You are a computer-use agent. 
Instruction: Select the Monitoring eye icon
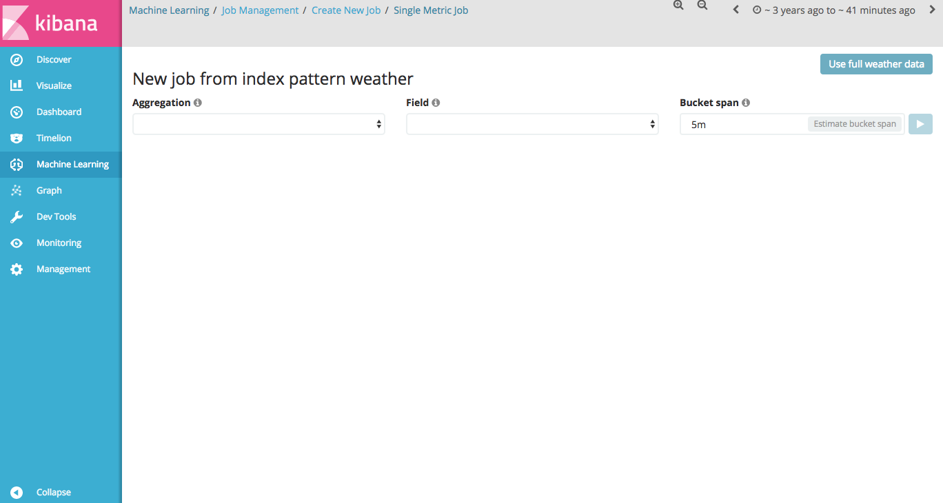tap(17, 243)
